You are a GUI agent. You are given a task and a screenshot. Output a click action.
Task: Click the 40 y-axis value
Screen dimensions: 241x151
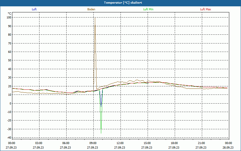pos(10,69)
